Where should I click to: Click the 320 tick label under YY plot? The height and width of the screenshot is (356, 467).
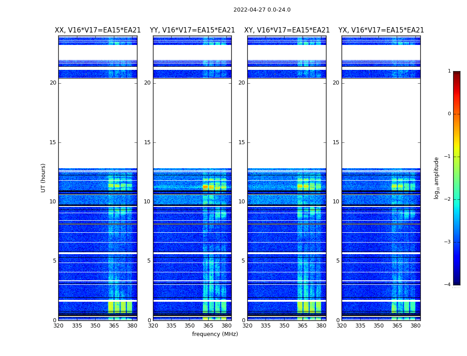pyautogui.click(x=153, y=326)
